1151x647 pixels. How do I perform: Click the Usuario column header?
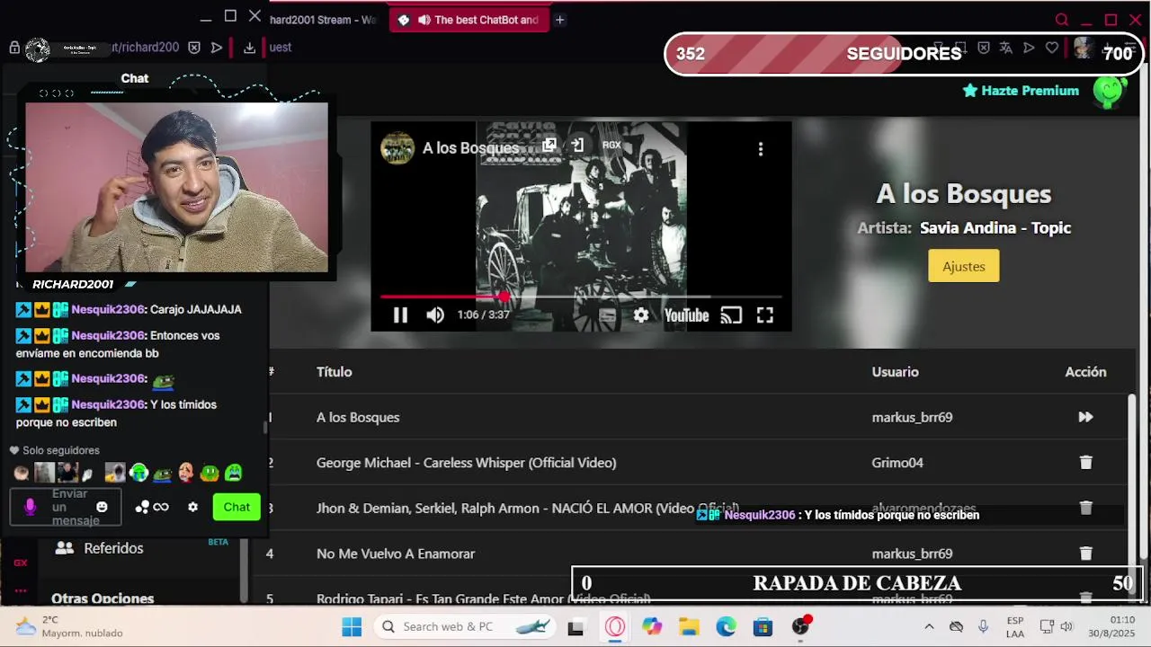click(895, 371)
